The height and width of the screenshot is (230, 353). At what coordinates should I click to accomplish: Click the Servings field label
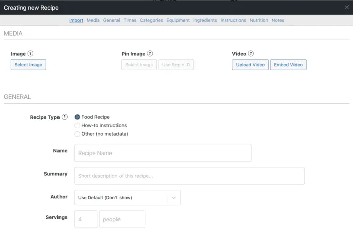(56, 217)
